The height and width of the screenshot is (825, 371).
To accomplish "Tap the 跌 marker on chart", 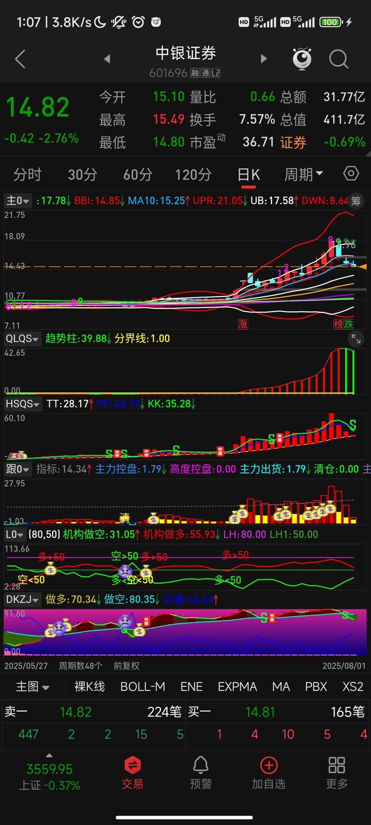I will [349, 324].
